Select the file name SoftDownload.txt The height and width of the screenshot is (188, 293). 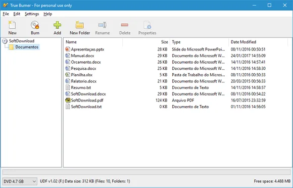[x=86, y=107]
